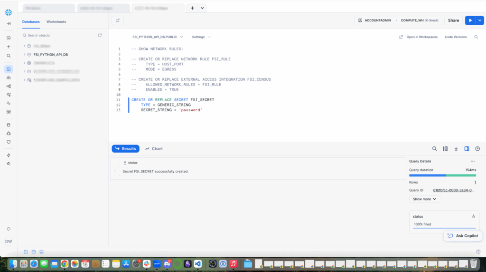Screen dimensions: 486x272
Task: Switch to the Worksheets tab
Action: pos(56,22)
